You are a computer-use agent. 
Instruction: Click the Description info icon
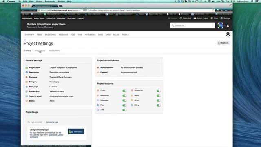pyautogui.click(x=27, y=72)
